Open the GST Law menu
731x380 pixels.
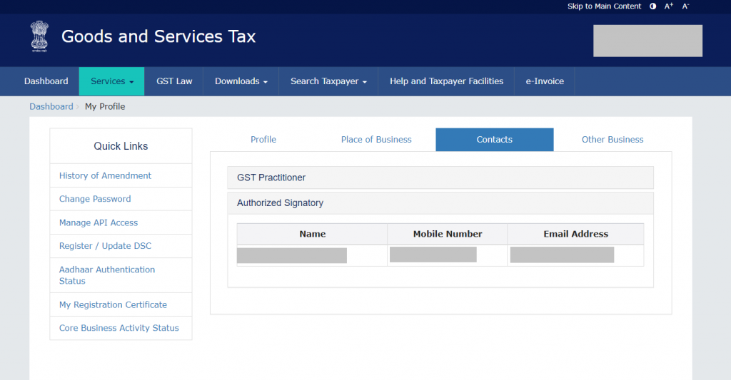pos(174,81)
